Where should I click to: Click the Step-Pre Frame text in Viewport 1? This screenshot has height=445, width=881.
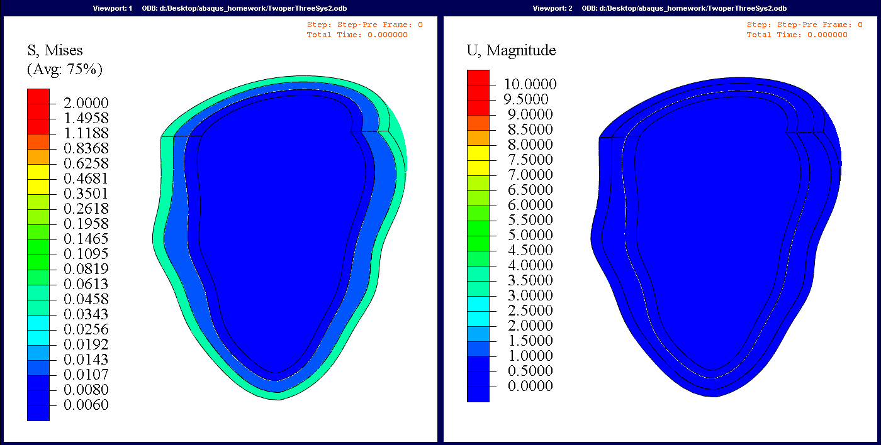[364, 25]
